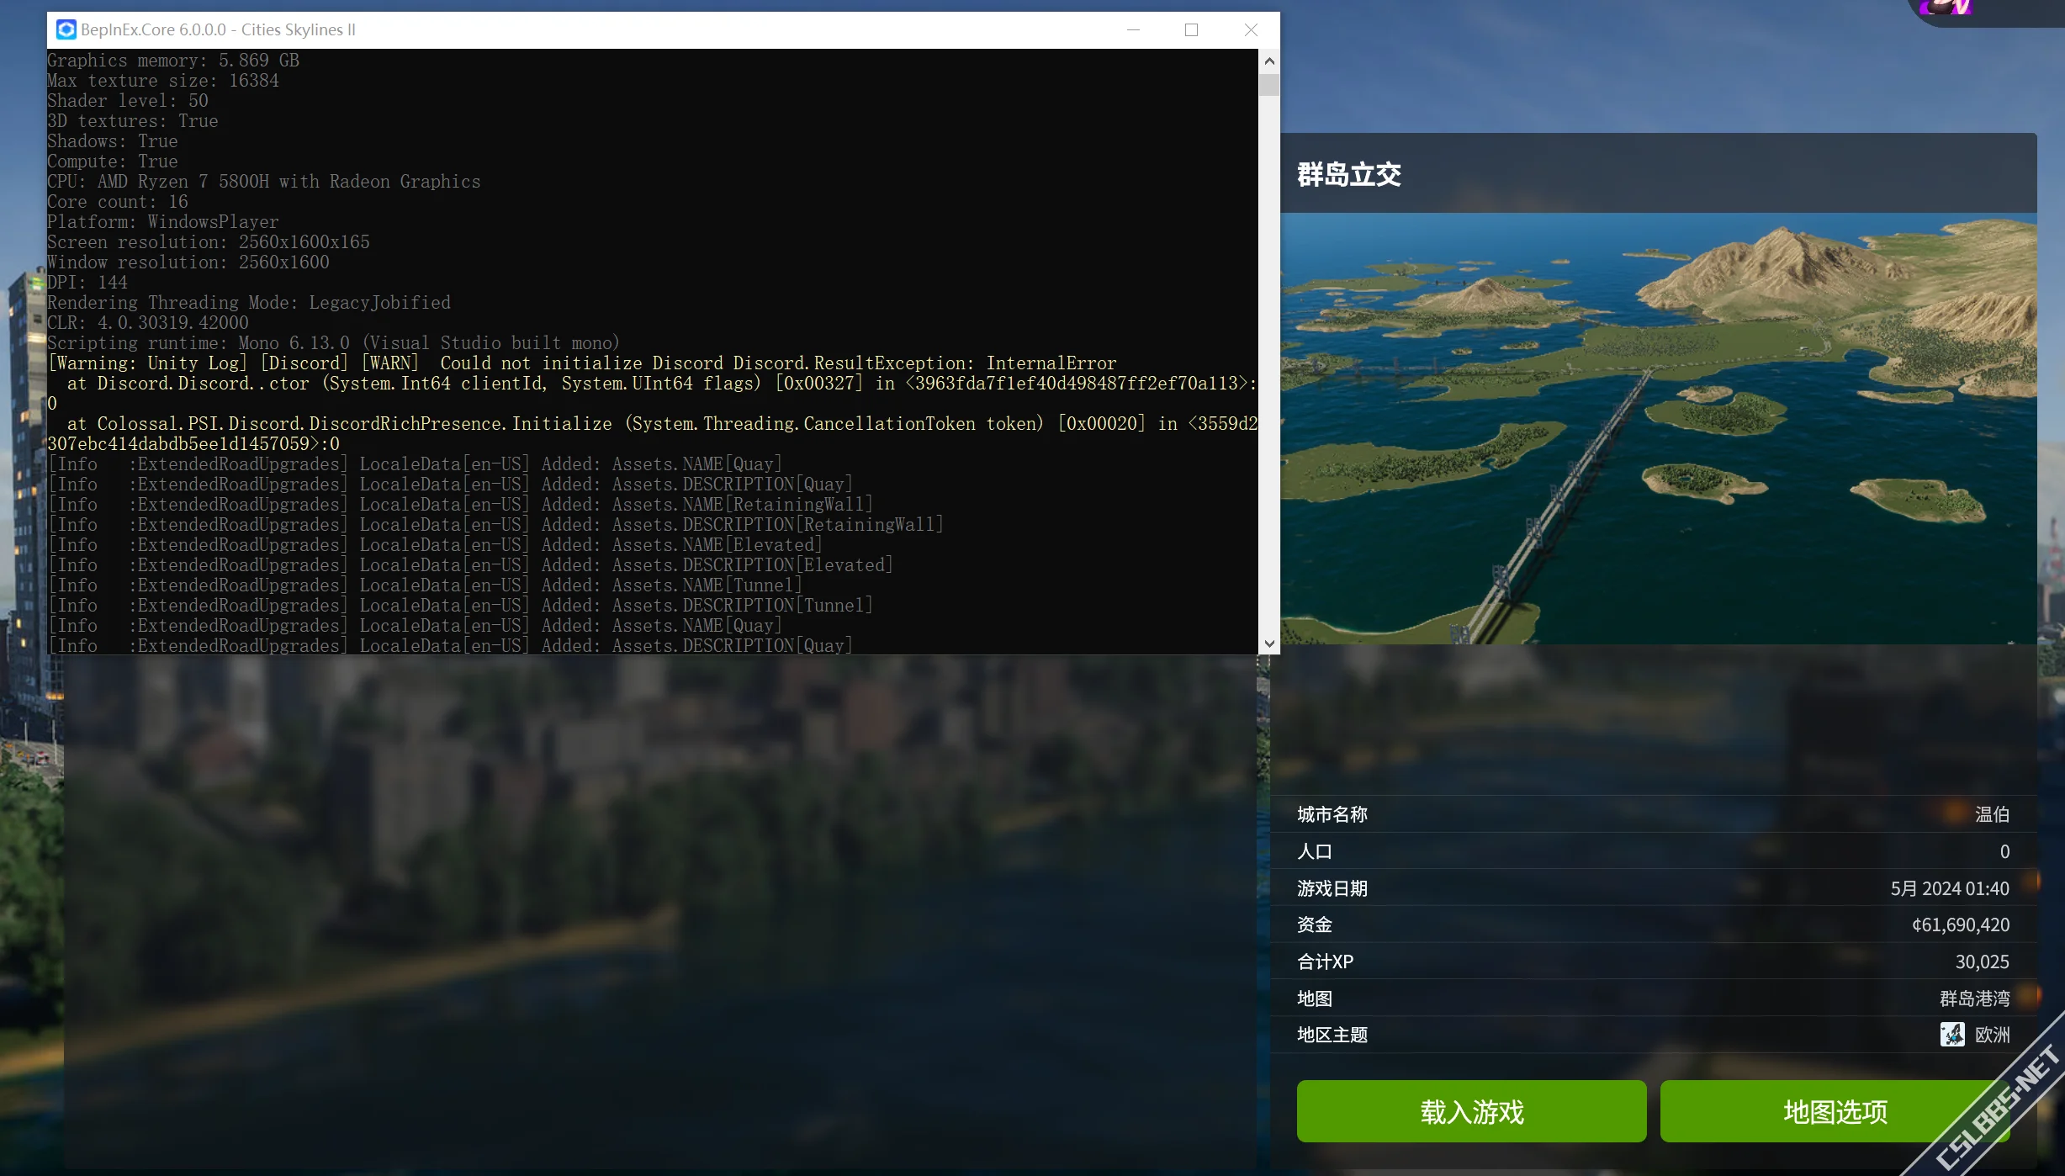Click the console scrollbar down arrow
The image size is (2065, 1176).
(x=1269, y=644)
